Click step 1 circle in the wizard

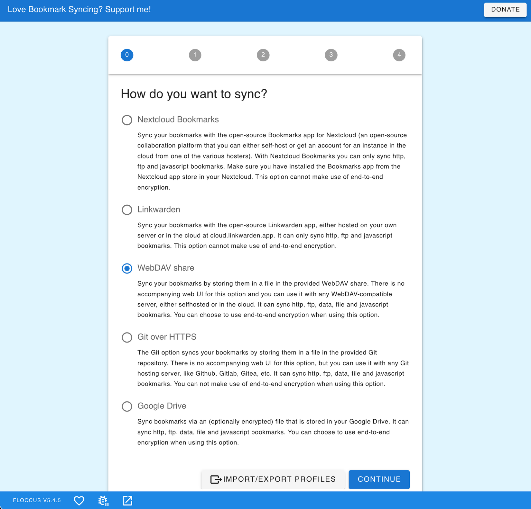click(195, 55)
